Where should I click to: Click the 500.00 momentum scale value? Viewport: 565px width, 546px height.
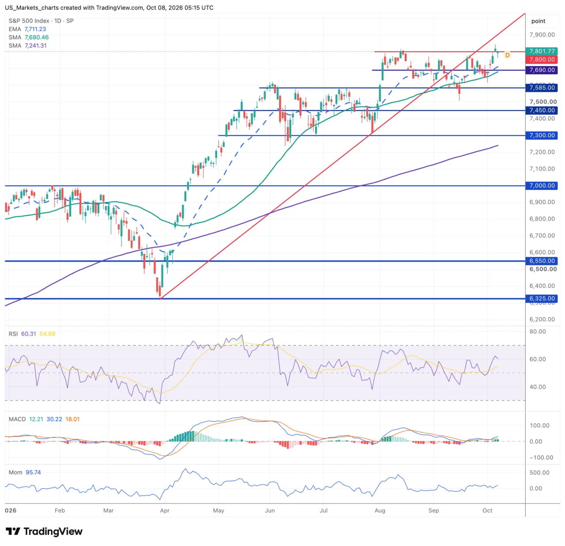539,473
